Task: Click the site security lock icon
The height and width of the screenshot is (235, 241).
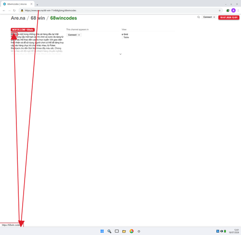Action: (x=22, y=11)
